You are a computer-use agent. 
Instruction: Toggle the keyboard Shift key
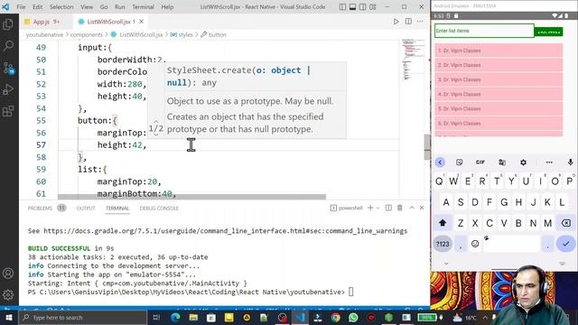(443, 223)
